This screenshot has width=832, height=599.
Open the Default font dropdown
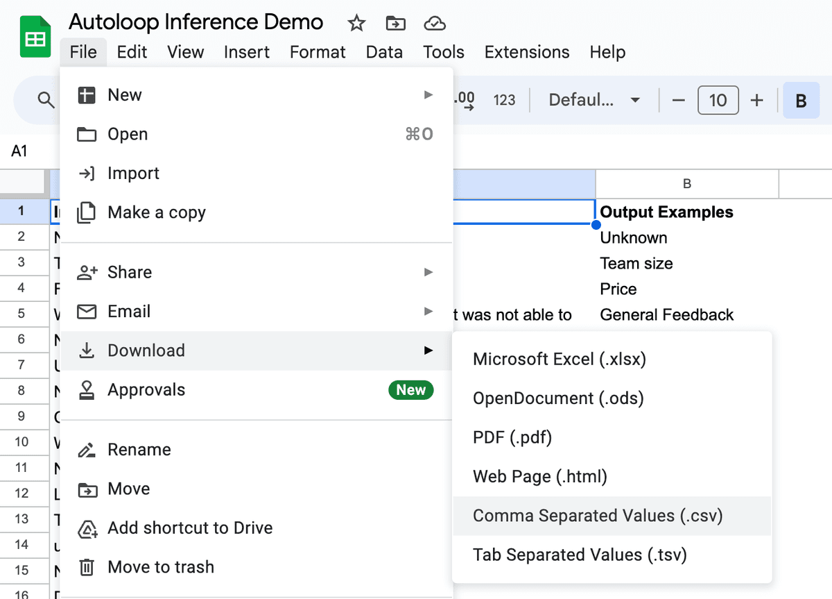tap(593, 100)
